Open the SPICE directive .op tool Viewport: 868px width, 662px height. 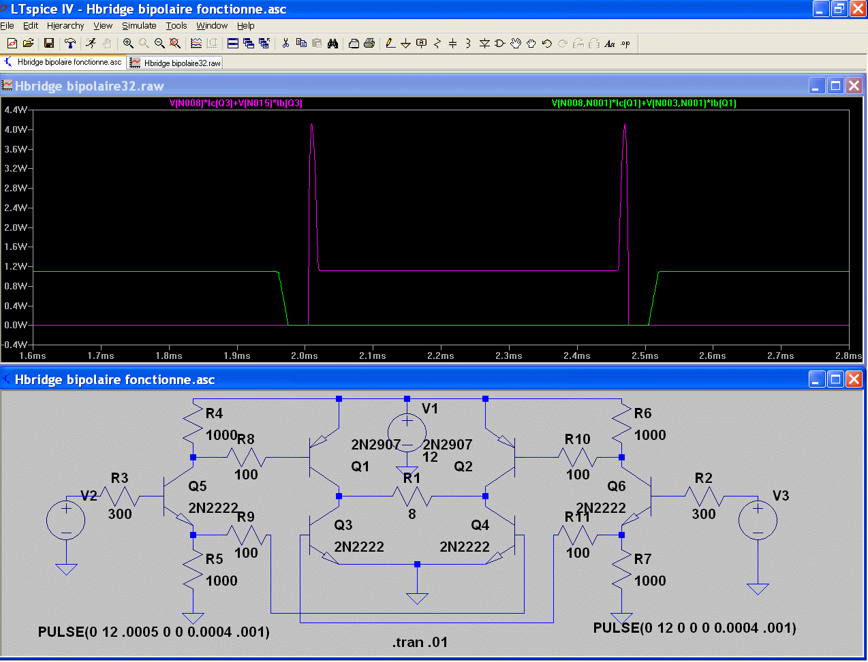click(625, 43)
